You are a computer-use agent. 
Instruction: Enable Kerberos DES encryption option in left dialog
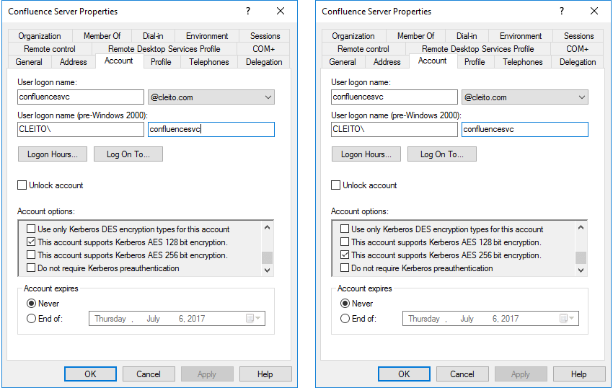point(31,229)
